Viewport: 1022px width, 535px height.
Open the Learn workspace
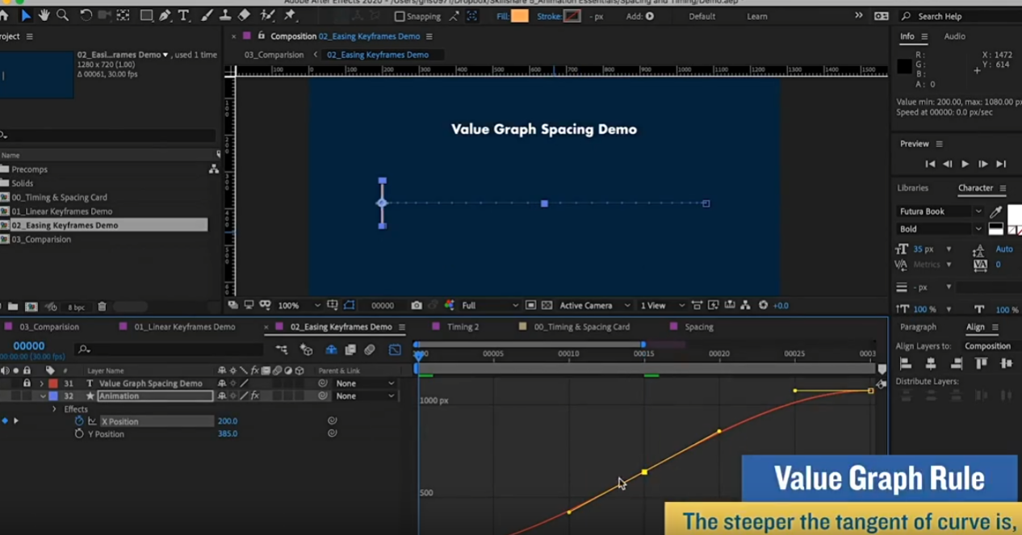tap(756, 16)
